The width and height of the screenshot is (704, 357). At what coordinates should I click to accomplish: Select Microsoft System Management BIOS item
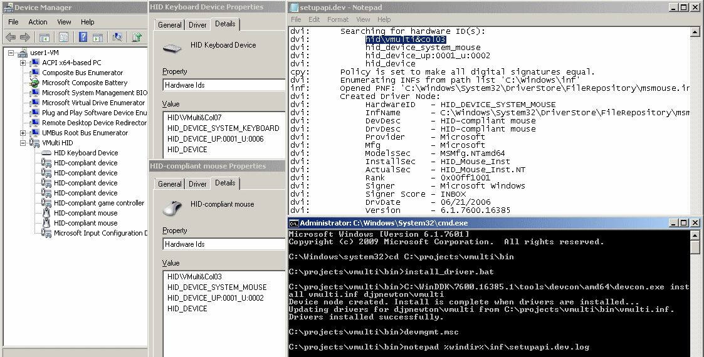coord(94,93)
